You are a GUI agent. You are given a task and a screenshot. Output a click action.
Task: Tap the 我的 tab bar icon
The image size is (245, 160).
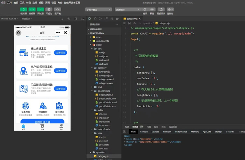(x=61, y=127)
